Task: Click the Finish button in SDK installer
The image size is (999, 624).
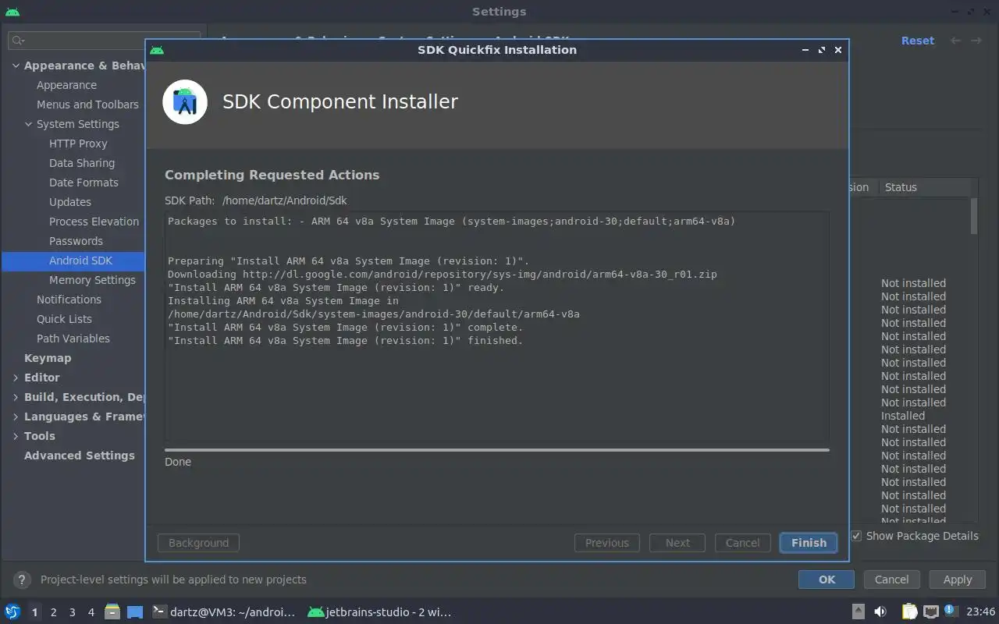Action: (809, 543)
